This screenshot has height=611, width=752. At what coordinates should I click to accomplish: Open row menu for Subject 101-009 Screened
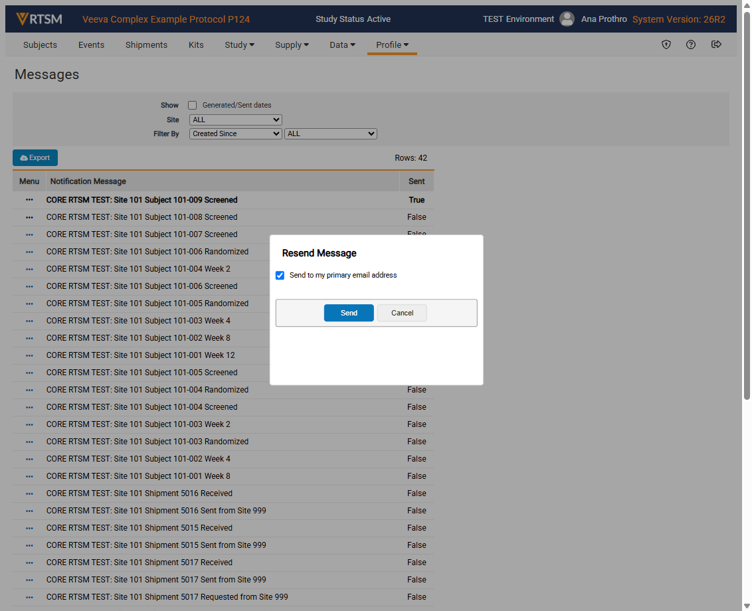29,200
